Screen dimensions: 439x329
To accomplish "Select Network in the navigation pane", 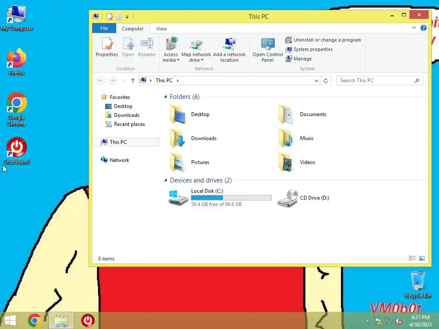I will tap(115, 160).
